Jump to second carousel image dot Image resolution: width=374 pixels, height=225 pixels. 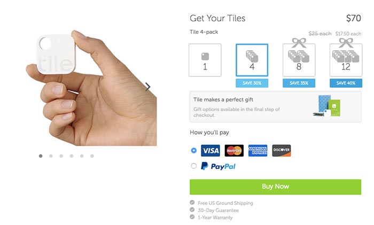tap(51, 156)
